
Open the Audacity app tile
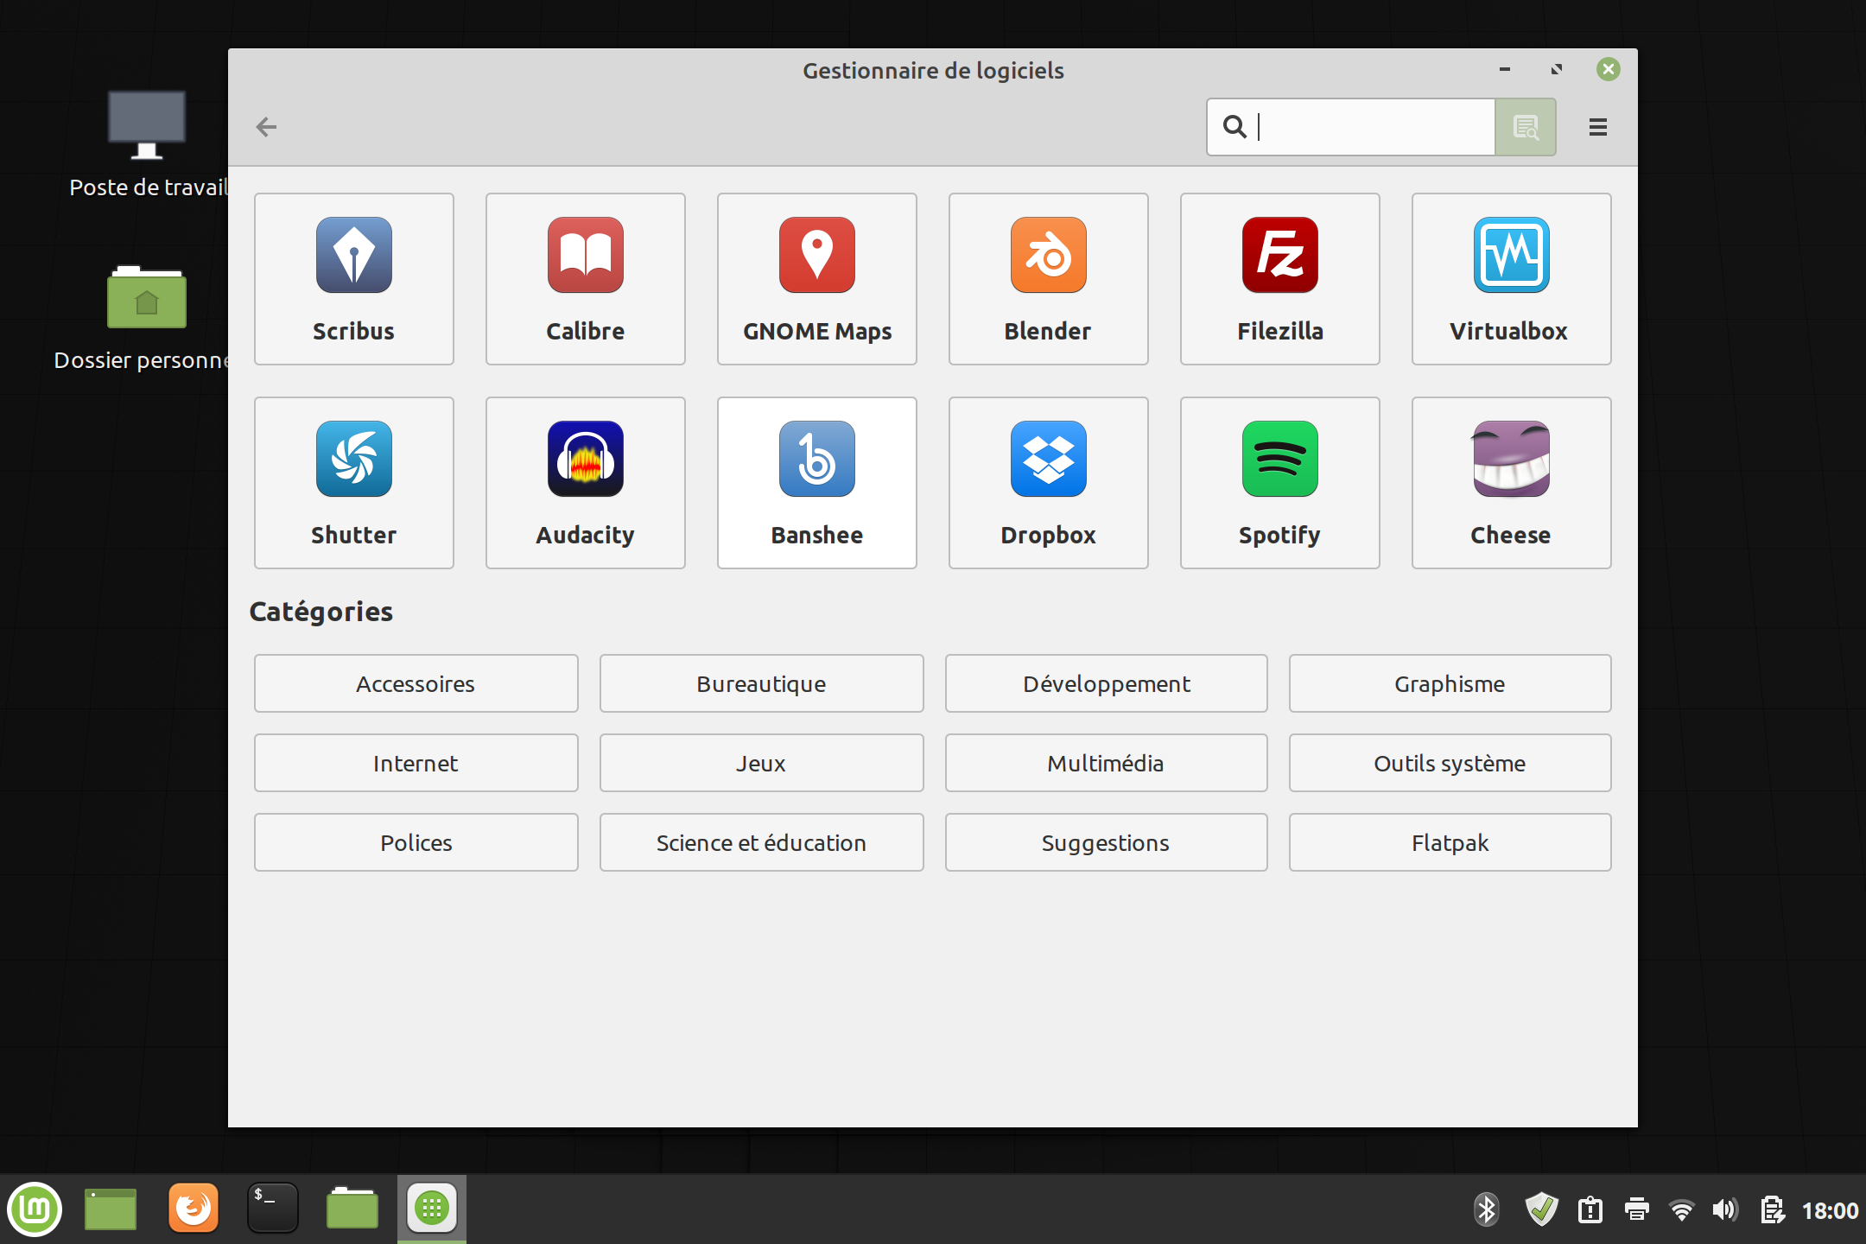(585, 483)
